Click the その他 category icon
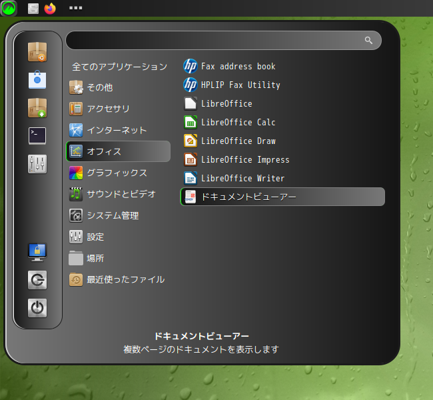 click(x=76, y=87)
